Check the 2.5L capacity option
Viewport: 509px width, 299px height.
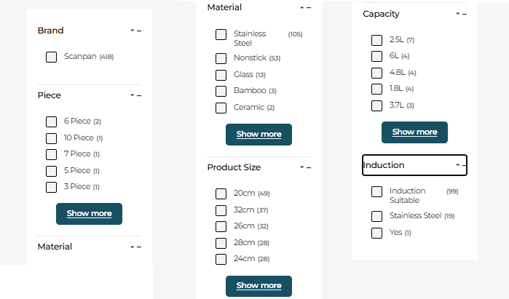(x=376, y=40)
